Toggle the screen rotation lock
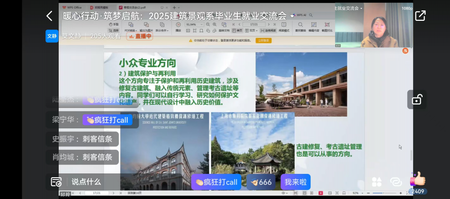 (416, 99)
